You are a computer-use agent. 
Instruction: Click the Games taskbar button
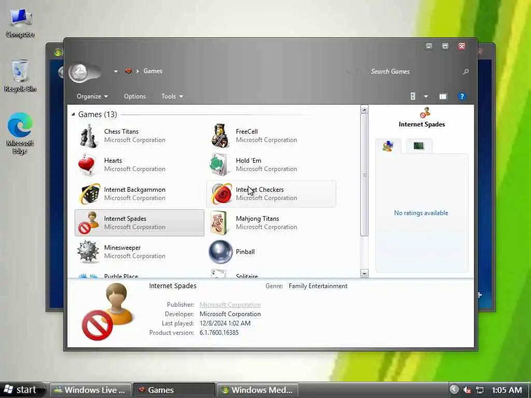point(174,390)
